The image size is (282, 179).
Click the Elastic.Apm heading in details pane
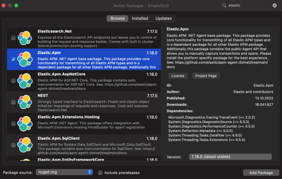[x=178, y=29]
